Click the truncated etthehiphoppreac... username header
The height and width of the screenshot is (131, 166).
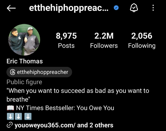pyautogui.click(x=69, y=8)
